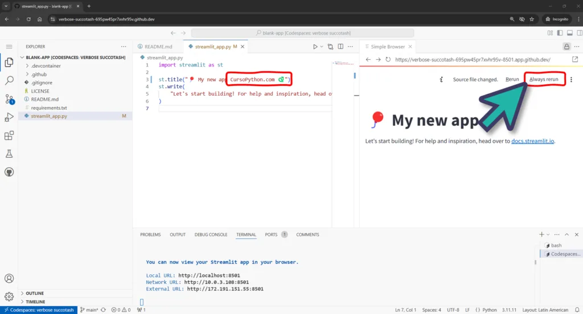Switch to the README.md editor tab

pos(158,47)
